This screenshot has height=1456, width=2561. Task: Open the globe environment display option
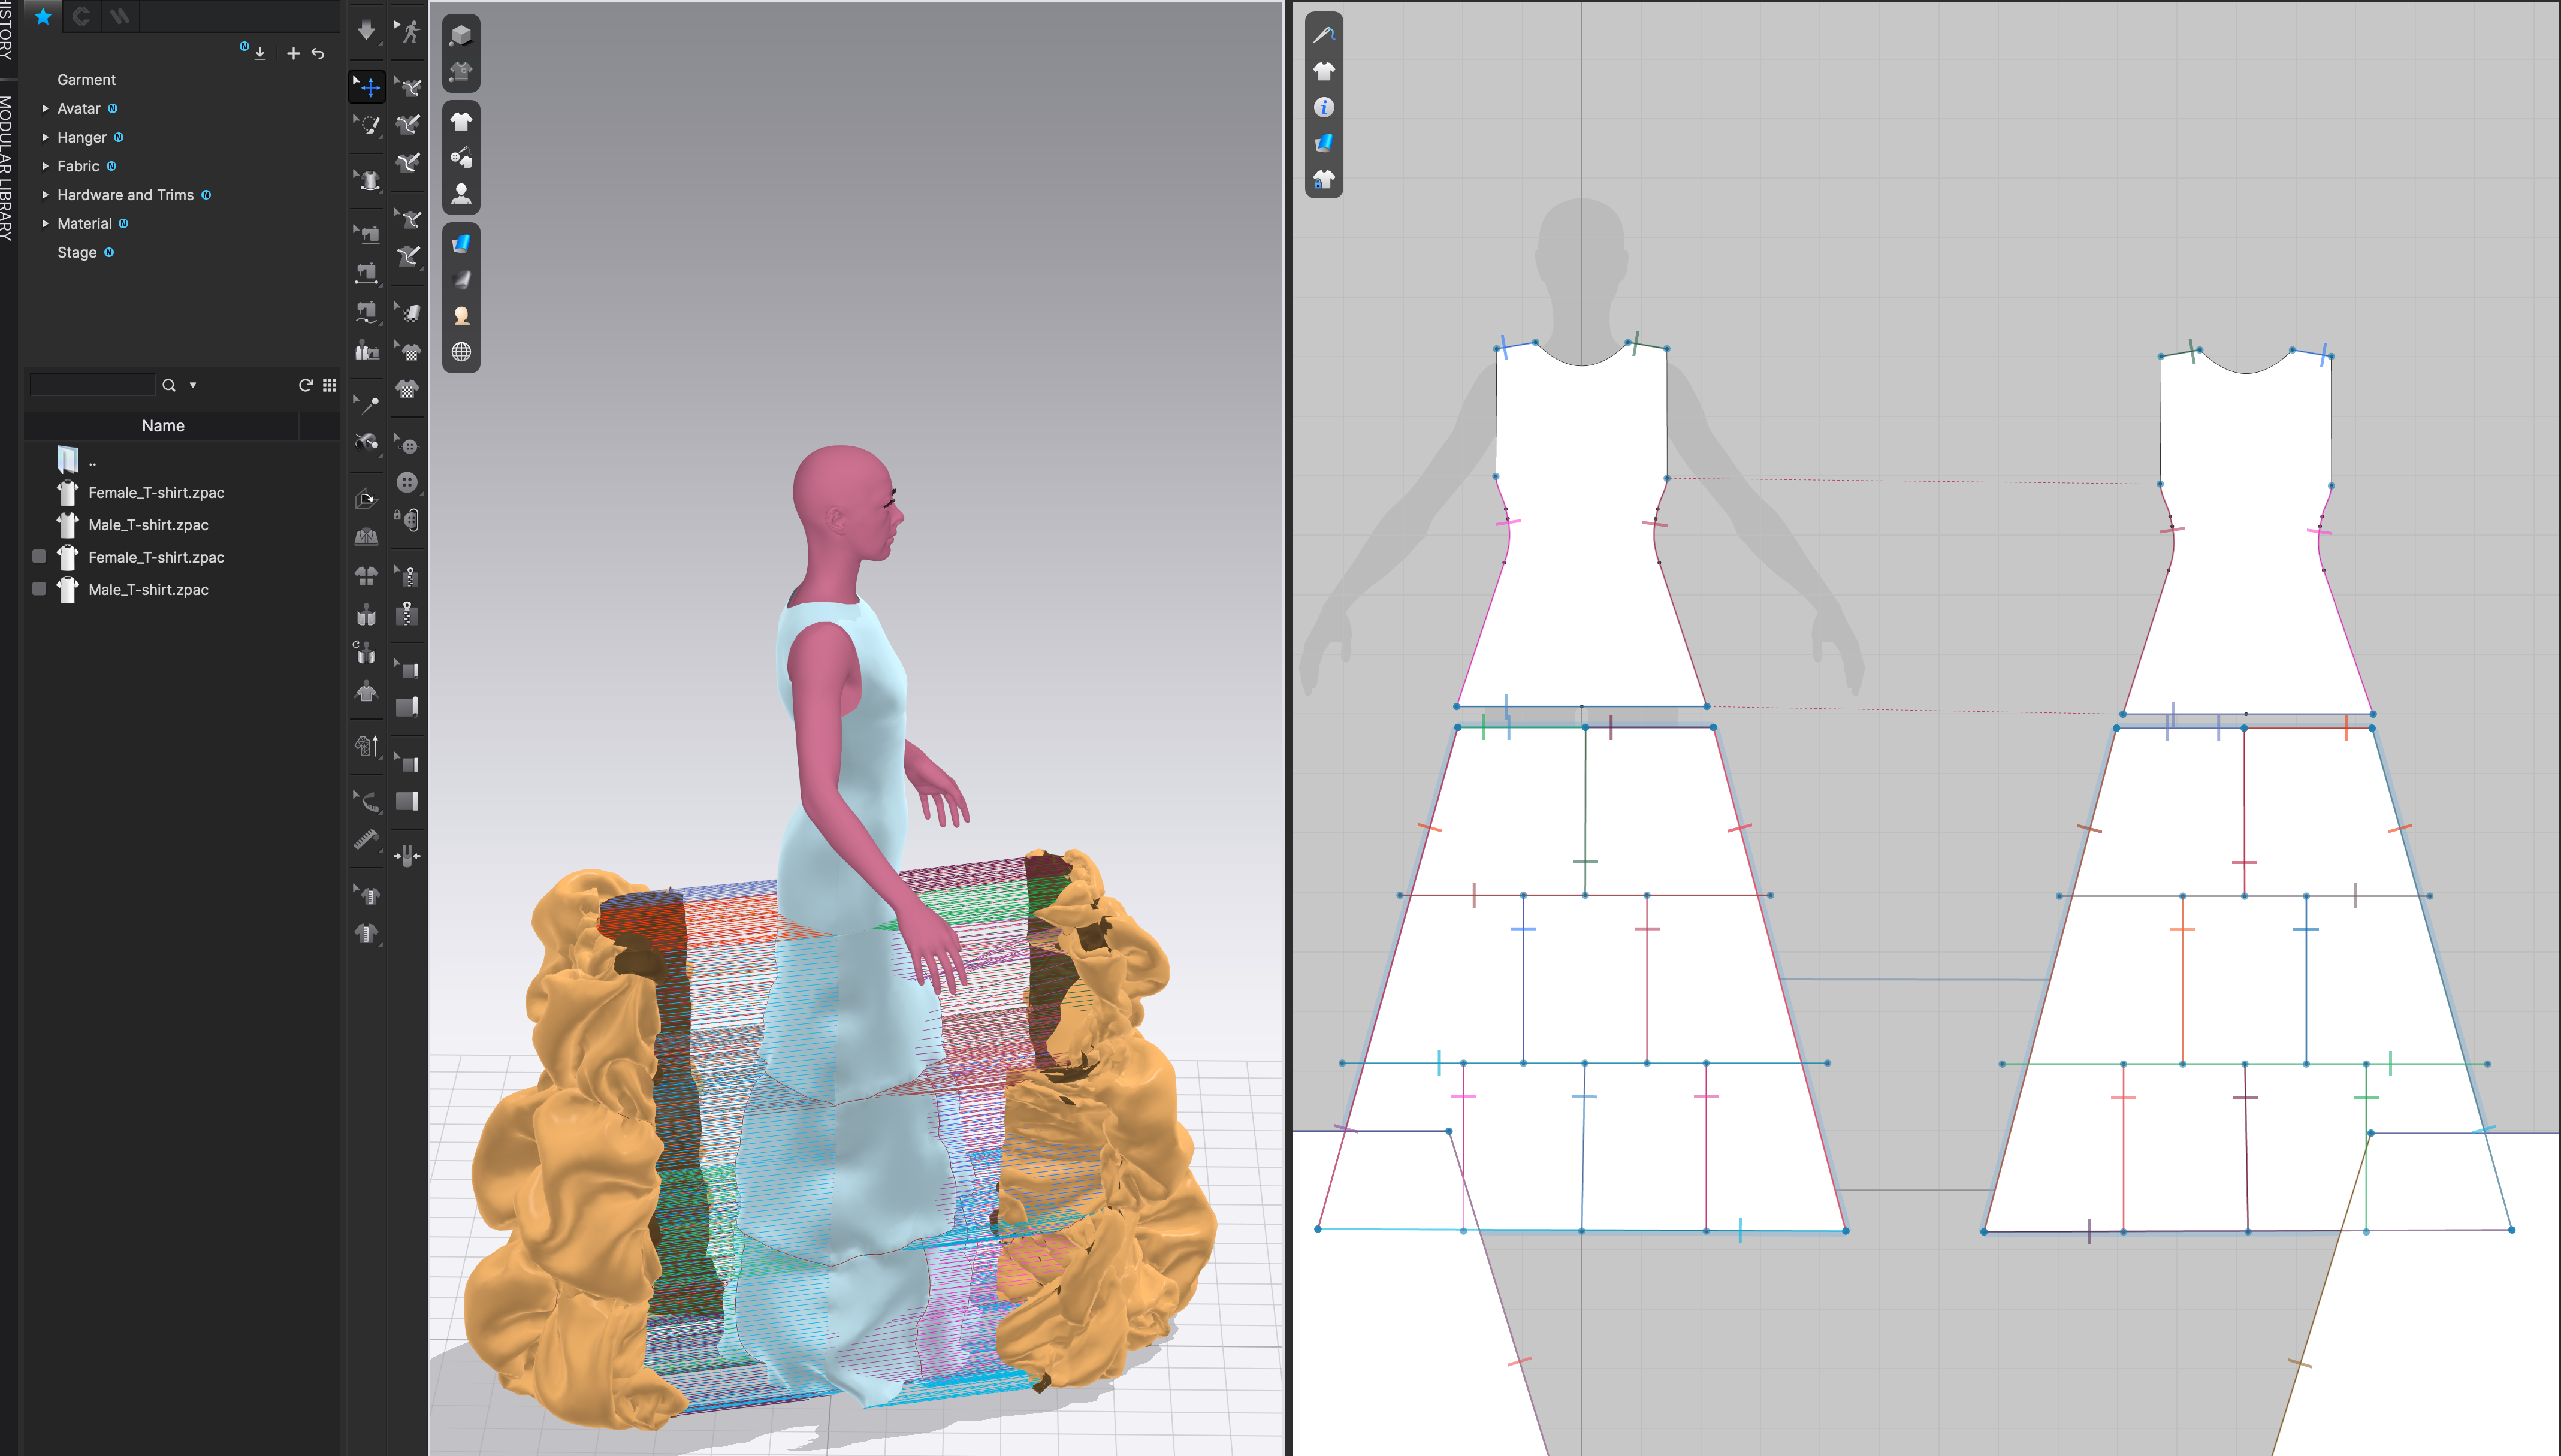[x=461, y=352]
